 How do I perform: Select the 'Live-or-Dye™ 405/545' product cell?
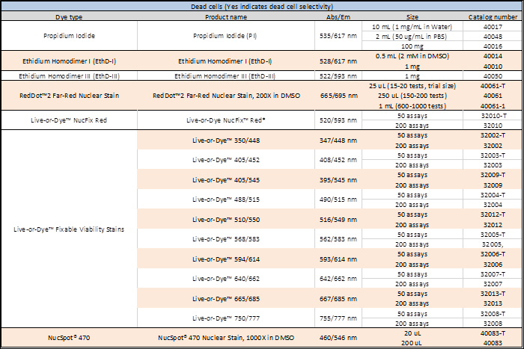[226, 180]
